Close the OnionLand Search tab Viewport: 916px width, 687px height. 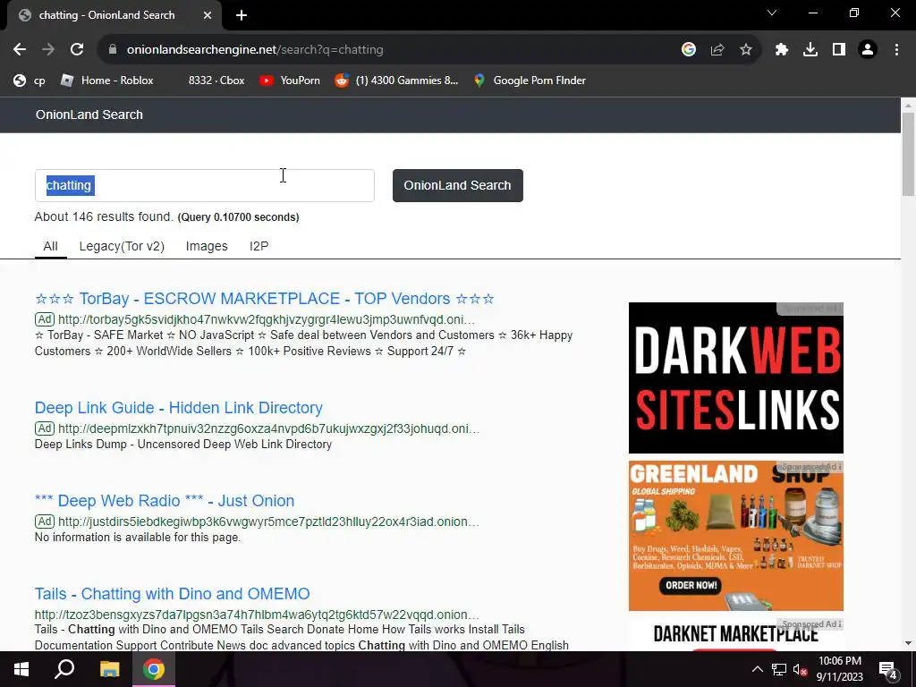(208, 15)
